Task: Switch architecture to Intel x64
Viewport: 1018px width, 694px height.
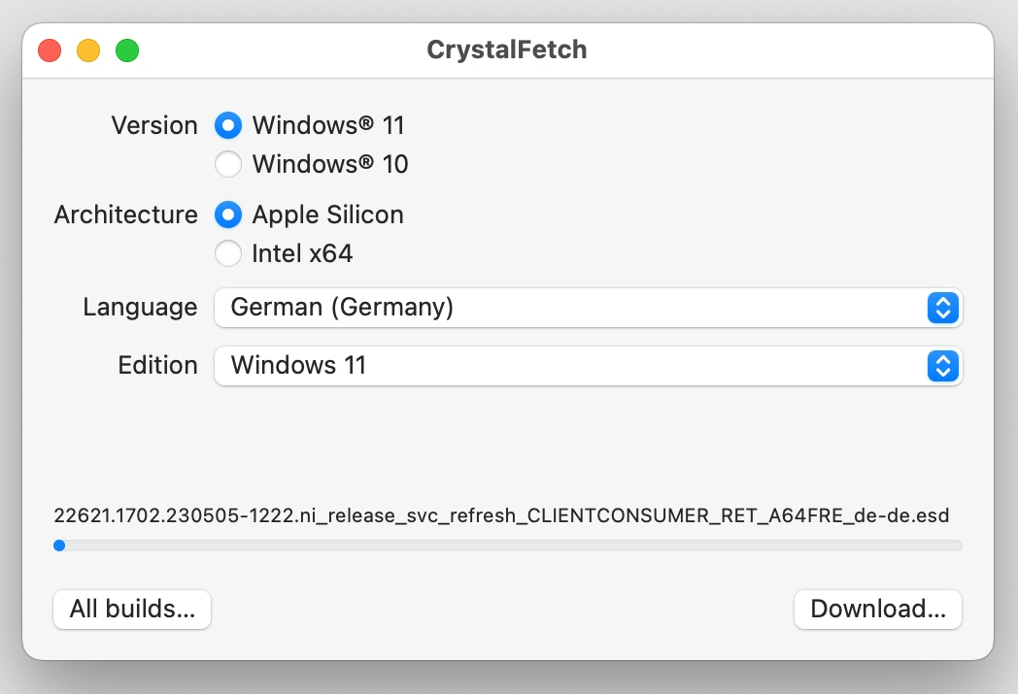Action: 228,253
